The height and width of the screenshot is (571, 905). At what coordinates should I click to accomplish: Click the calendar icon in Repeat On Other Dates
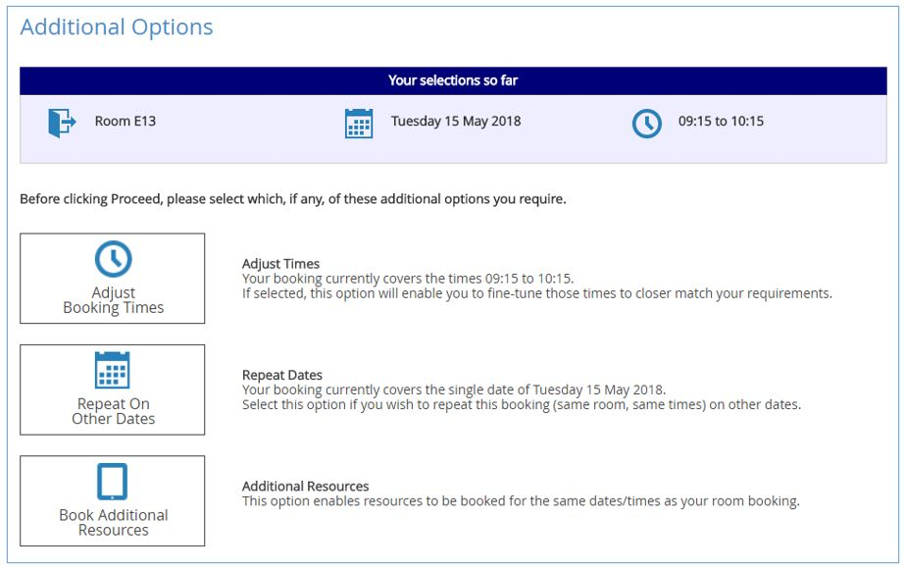click(113, 370)
